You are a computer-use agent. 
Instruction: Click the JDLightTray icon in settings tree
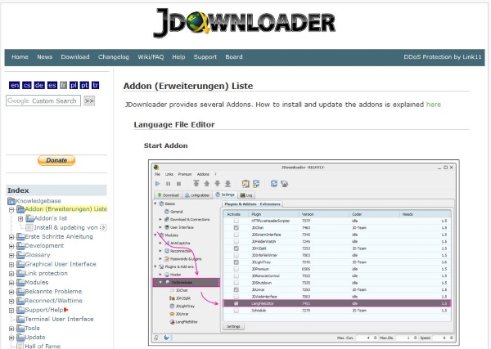(x=172, y=306)
